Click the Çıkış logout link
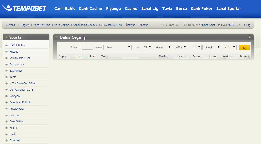This screenshot has width=261, height=144. 247,25
